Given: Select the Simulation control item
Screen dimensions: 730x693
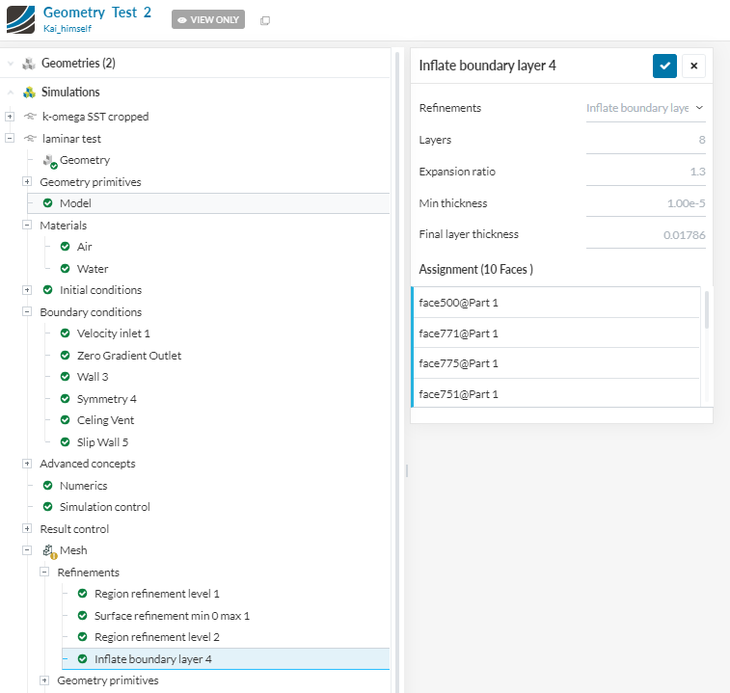Looking at the screenshot, I should [x=104, y=507].
